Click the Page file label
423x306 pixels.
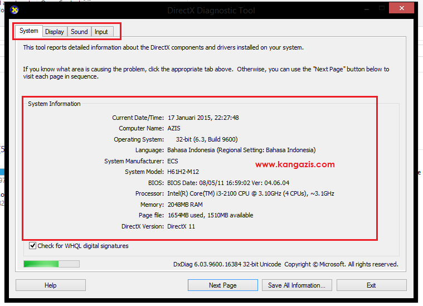click(x=151, y=215)
